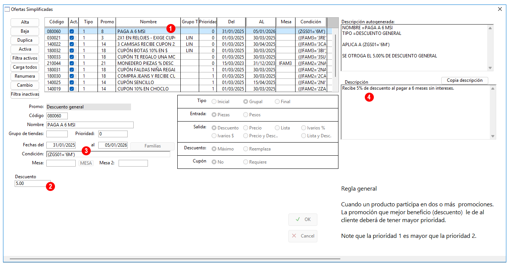Click the Condición input field
The height and width of the screenshot is (266, 512).
pos(108,154)
